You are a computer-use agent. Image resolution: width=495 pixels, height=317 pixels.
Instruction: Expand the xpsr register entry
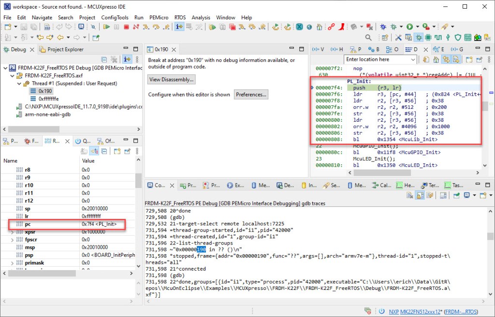click(13, 232)
